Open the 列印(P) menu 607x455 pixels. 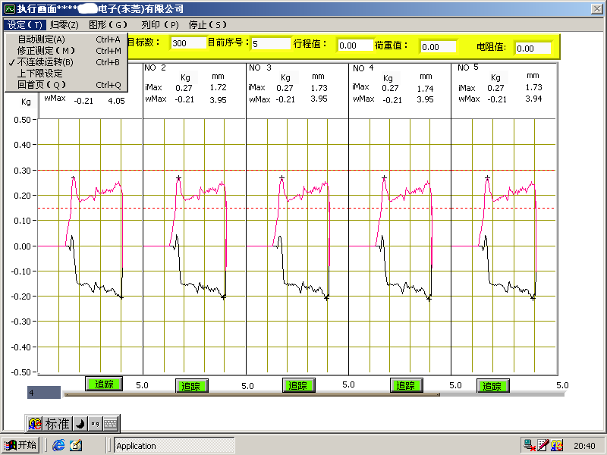click(x=159, y=25)
